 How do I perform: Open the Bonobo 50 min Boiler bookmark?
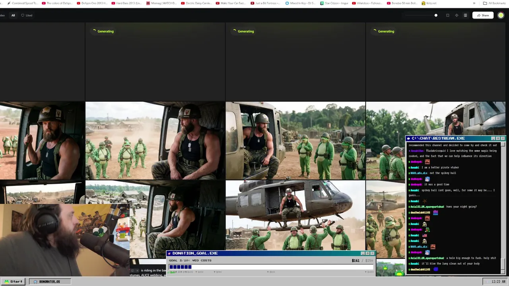pos(402,3)
